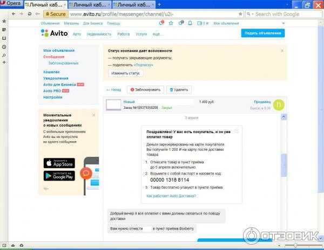Close the company status banner
The height and width of the screenshot is (250, 324).
(x=282, y=51)
